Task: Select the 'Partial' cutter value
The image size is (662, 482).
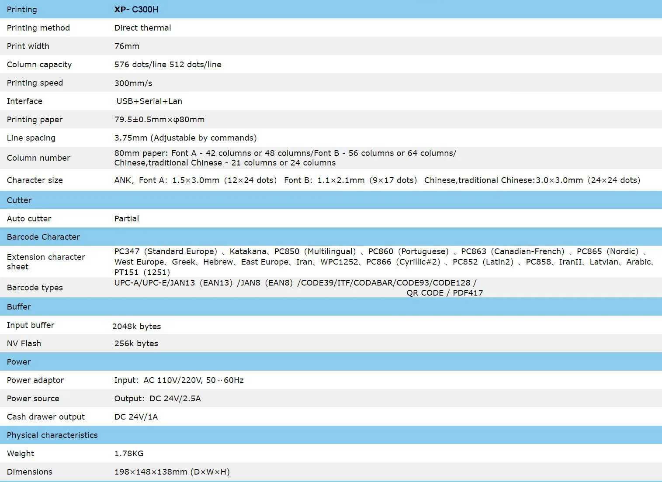Action: [x=127, y=219]
